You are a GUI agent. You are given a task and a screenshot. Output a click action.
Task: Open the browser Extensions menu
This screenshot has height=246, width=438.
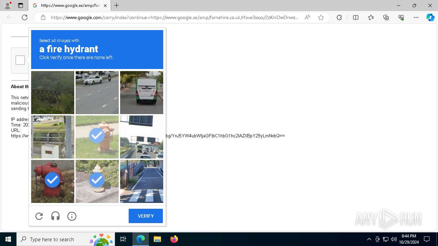[339, 17]
